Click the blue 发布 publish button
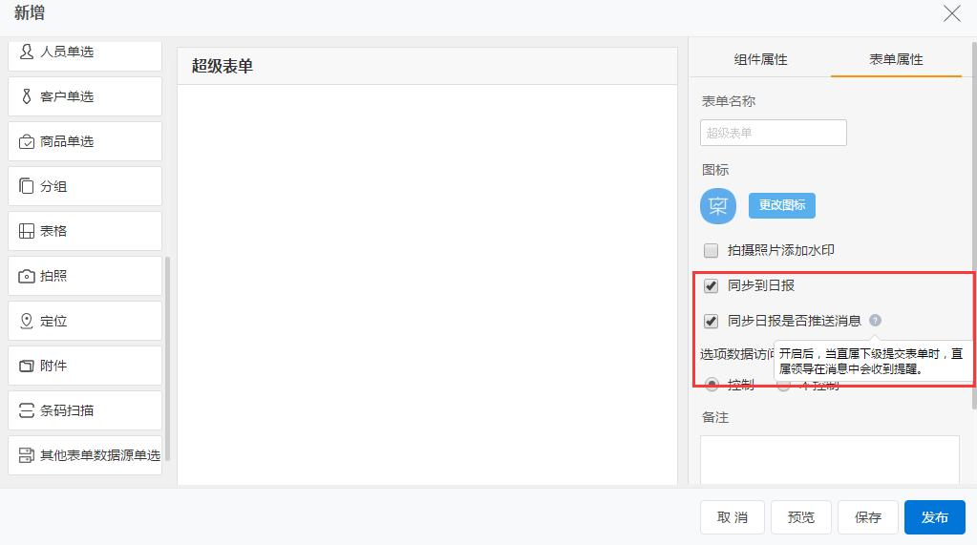This screenshot has width=977, height=545. [x=934, y=517]
